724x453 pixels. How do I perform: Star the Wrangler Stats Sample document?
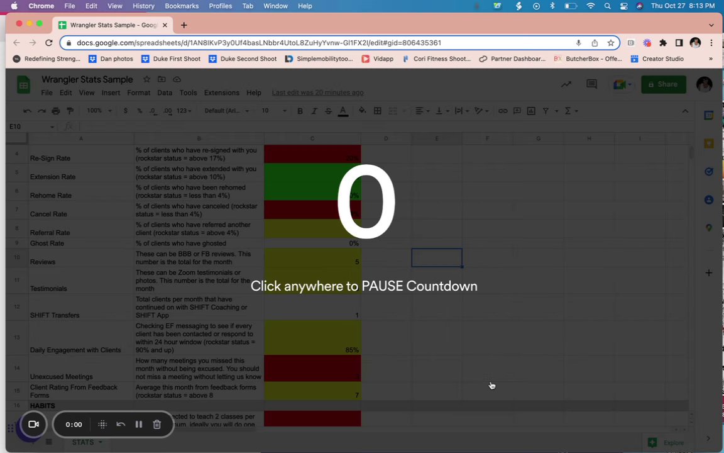point(146,79)
